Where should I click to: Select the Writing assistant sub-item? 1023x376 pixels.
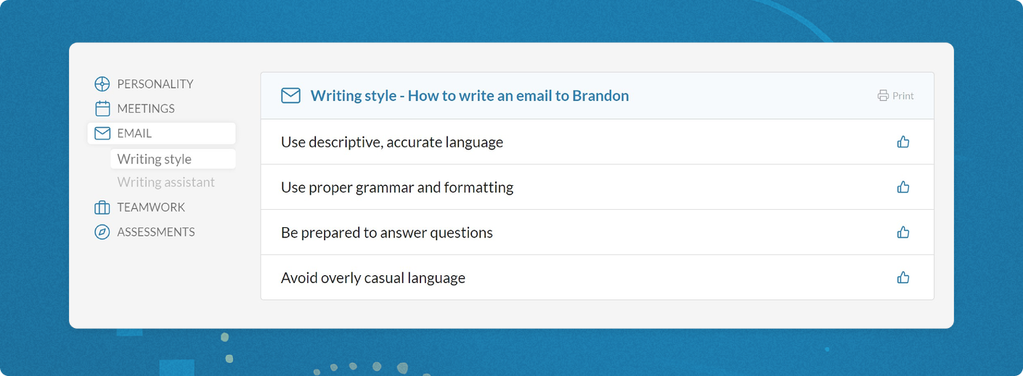(x=166, y=182)
